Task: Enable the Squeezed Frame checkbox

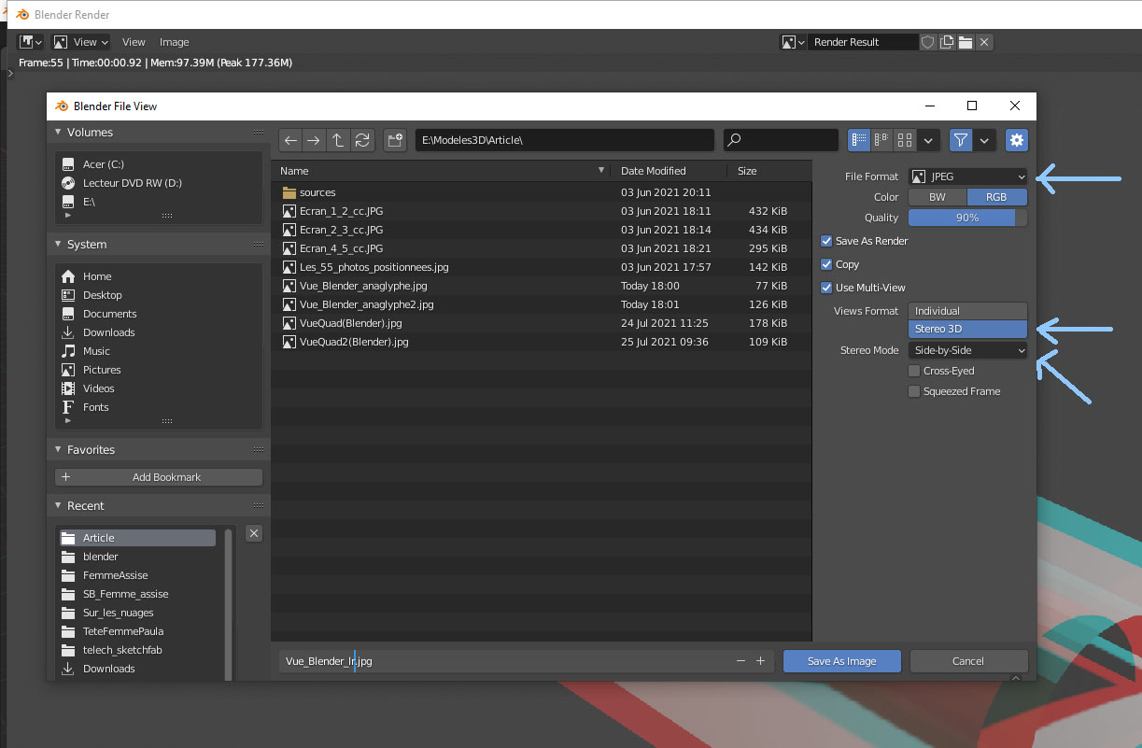Action: point(914,391)
